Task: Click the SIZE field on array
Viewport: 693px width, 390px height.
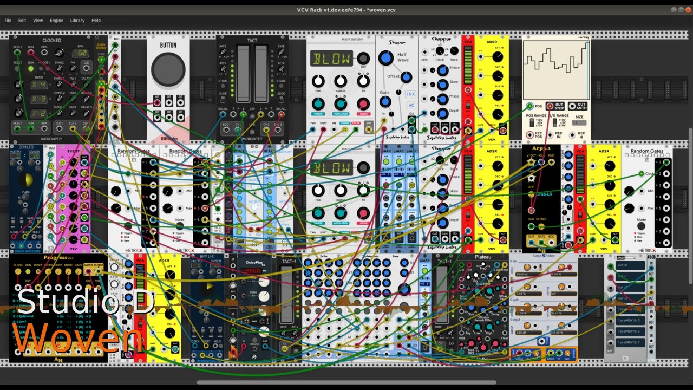Action: coord(579,123)
